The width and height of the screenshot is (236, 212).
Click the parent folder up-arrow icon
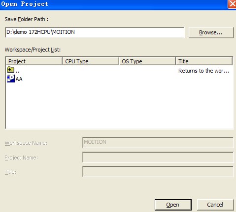(11, 70)
